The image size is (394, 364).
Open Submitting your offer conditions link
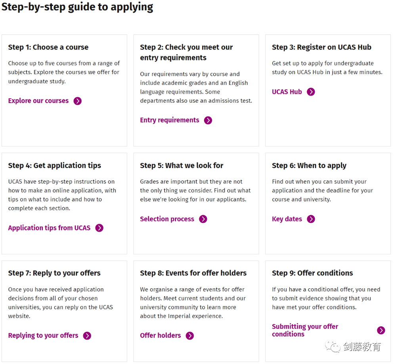point(305,330)
